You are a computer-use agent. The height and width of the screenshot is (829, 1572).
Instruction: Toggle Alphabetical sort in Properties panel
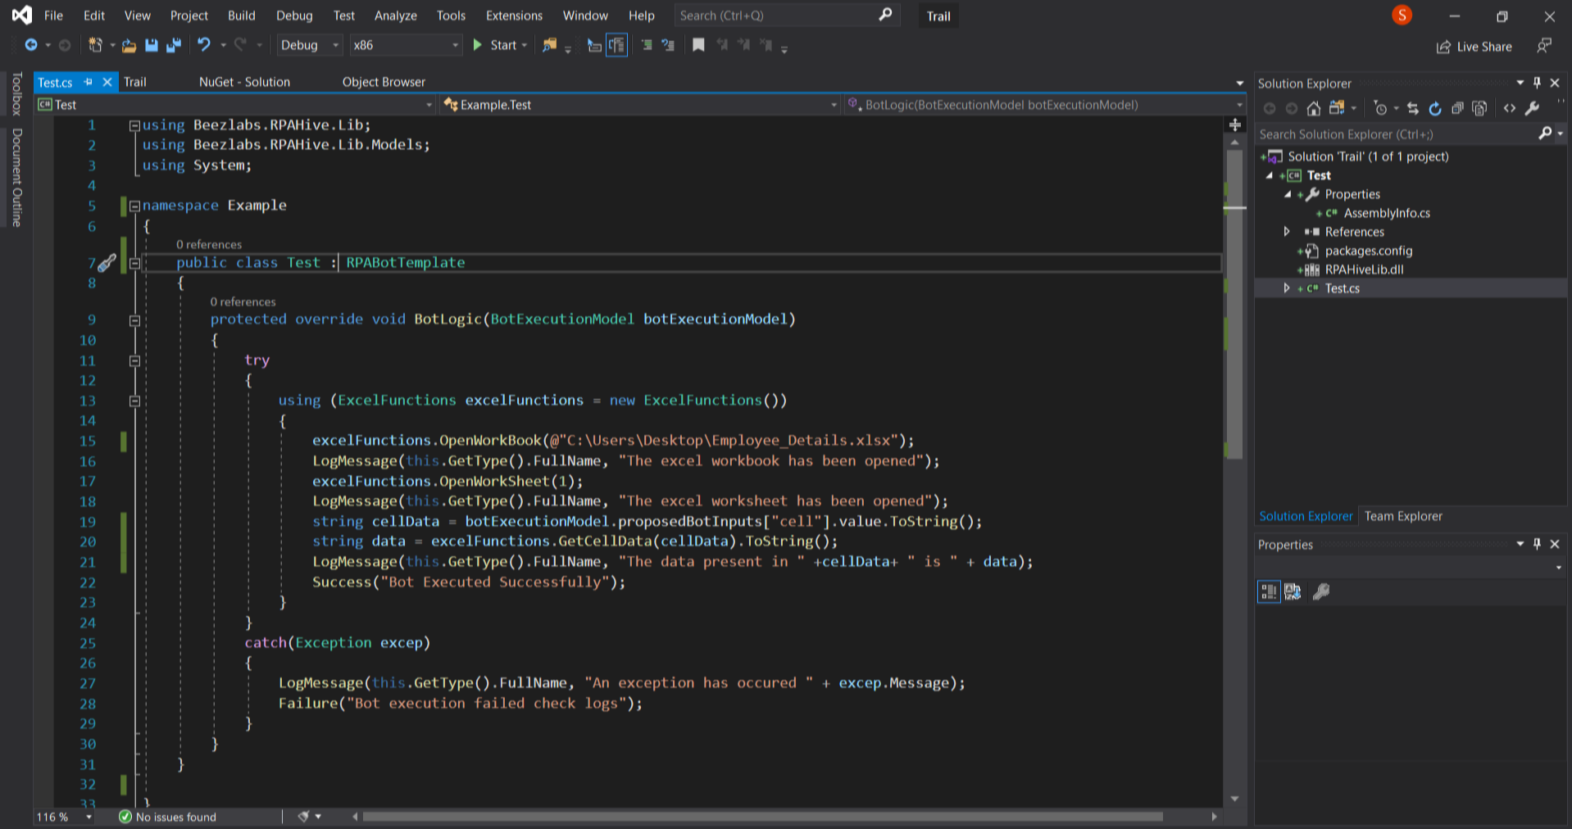[1293, 591]
